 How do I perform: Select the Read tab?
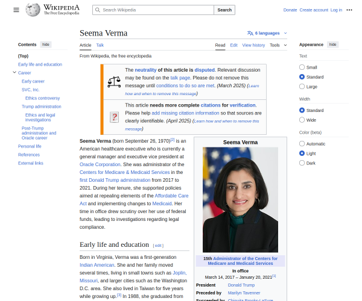pyautogui.click(x=220, y=45)
